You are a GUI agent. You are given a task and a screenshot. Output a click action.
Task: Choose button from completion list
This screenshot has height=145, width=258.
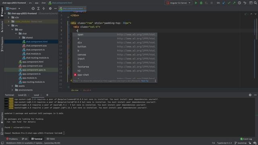(x=115, y=47)
